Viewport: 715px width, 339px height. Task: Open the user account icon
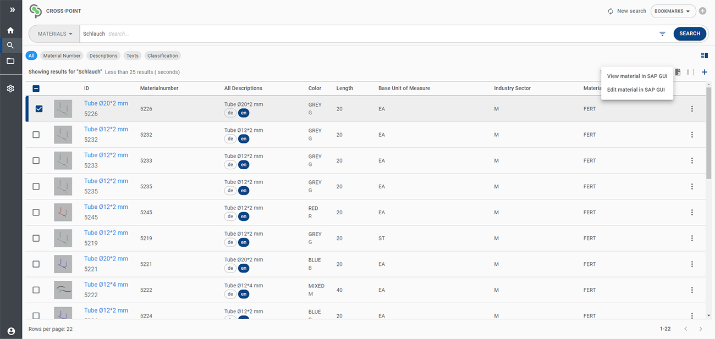11,331
